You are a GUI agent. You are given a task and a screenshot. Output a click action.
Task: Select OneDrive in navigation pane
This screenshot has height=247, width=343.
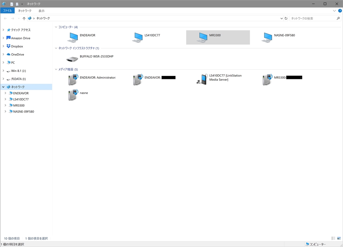point(17,55)
